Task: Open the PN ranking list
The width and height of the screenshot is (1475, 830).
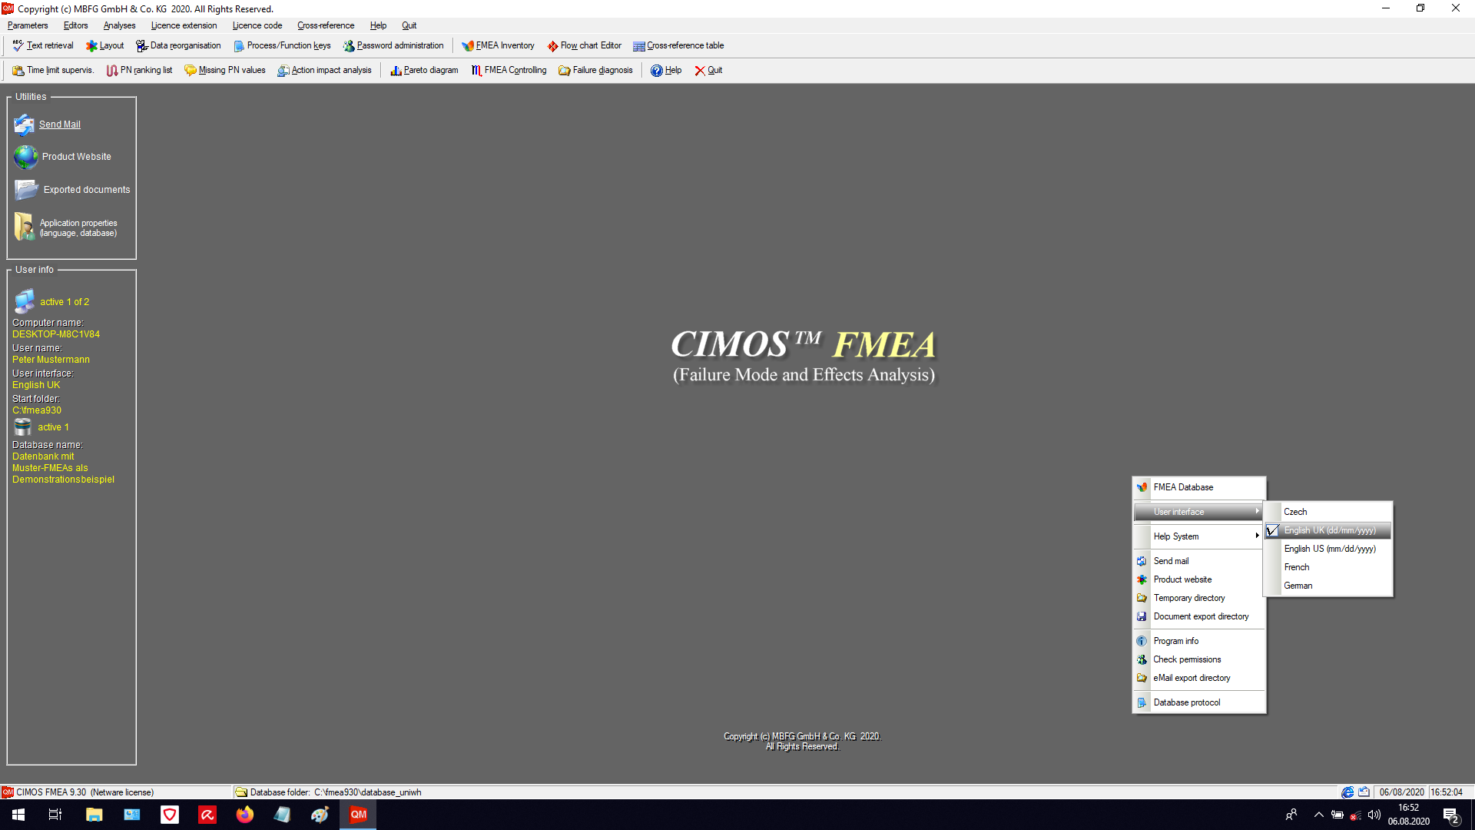Action: [x=139, y=70]
